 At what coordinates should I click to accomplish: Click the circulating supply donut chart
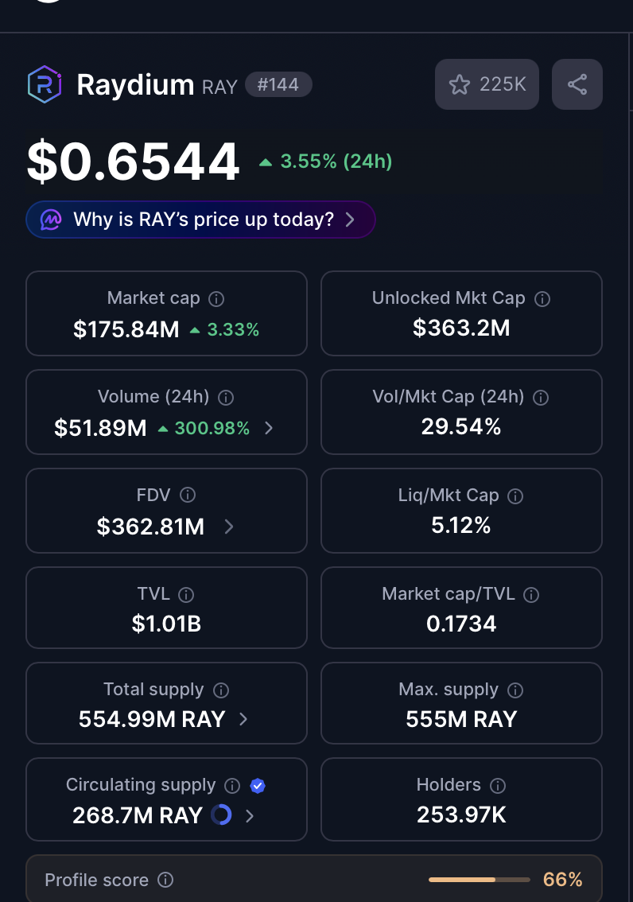(x=221, y=815)
